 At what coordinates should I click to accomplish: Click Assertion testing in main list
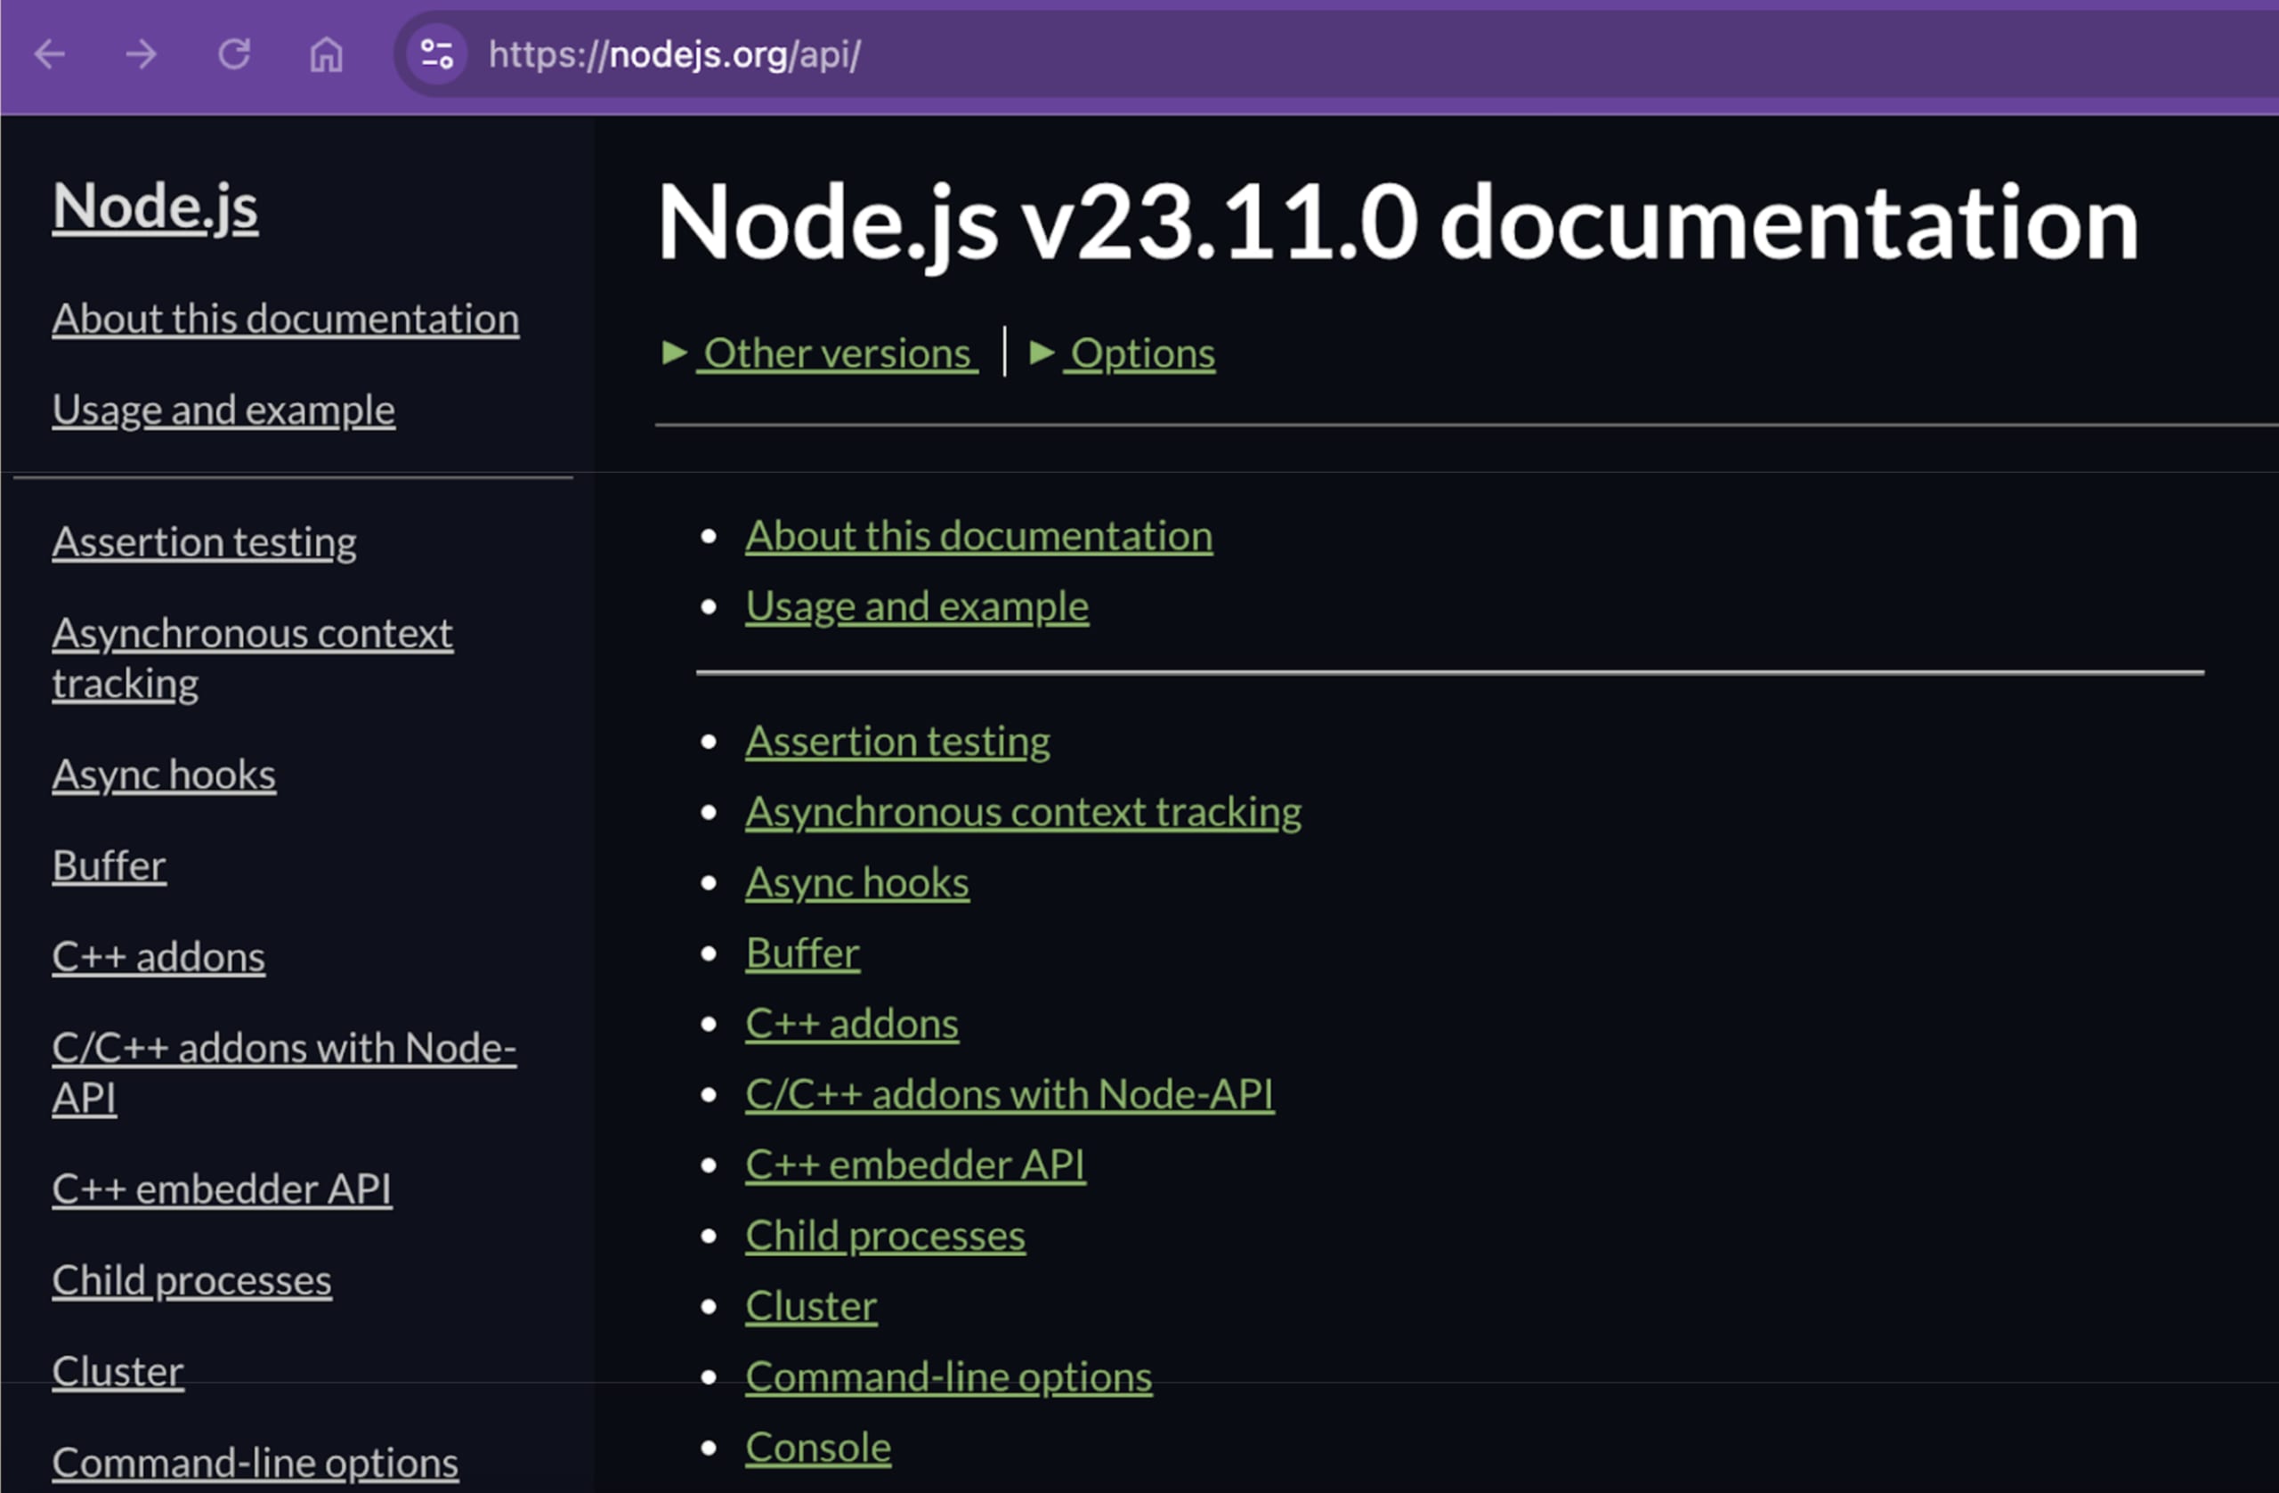898,742
